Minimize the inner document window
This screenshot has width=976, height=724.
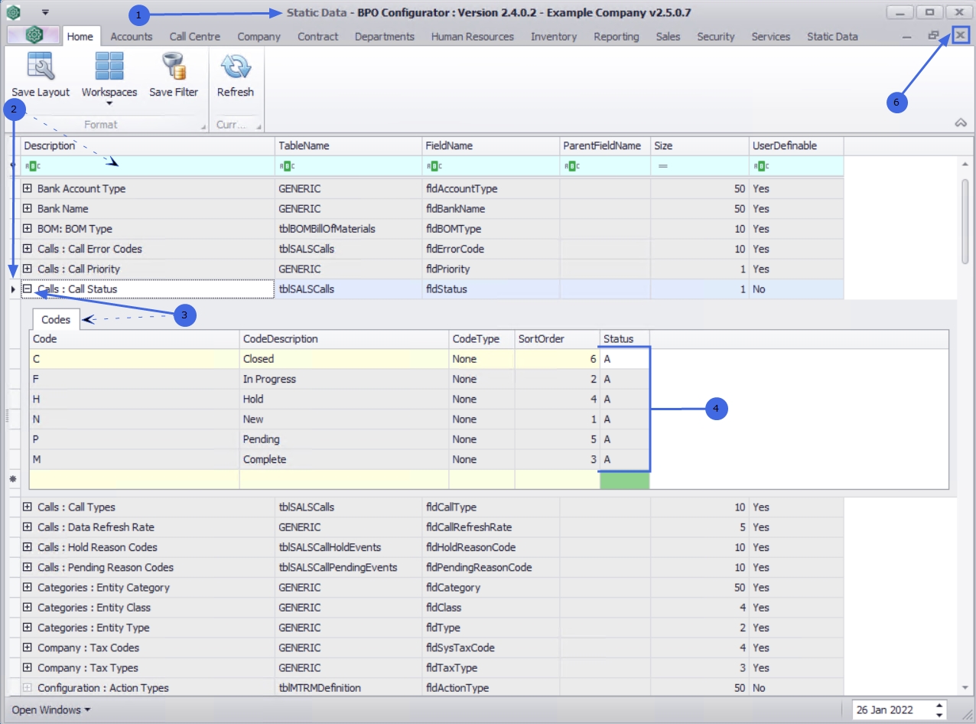pos(906,36)
